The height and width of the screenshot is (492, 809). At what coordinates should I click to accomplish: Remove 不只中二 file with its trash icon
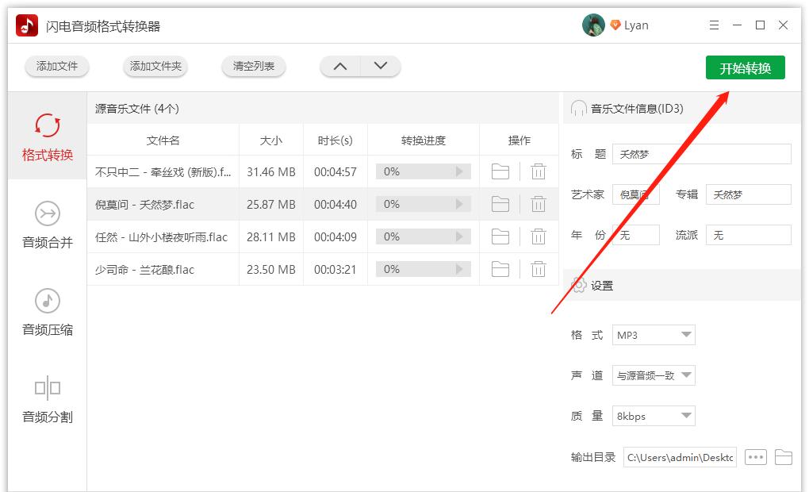coord(539,171)
